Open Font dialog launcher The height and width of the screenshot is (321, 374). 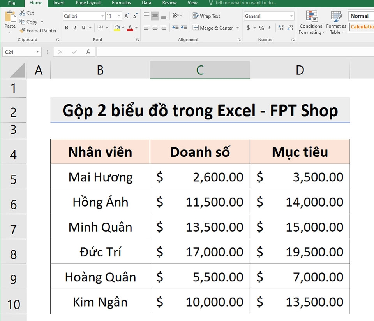tap(138, 40)
